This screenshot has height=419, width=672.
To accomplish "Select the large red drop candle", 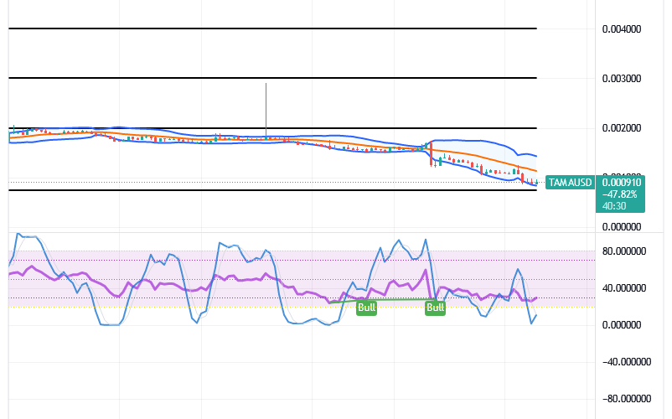I will (x=432, y=155).
